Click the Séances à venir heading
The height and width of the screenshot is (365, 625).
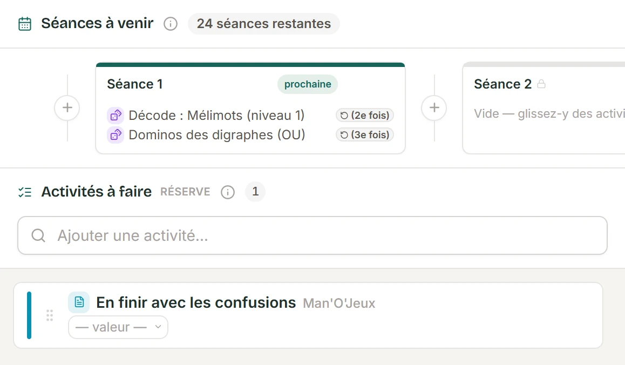(x=97, y=24)
